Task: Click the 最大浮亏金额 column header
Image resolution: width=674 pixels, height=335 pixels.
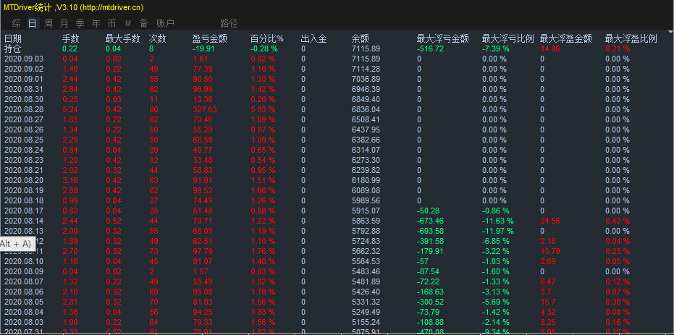Action: [442, 38]
